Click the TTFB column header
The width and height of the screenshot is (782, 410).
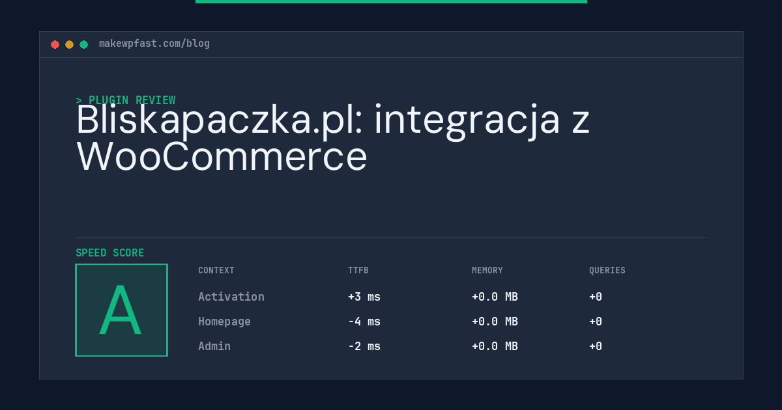click(358, 270)
